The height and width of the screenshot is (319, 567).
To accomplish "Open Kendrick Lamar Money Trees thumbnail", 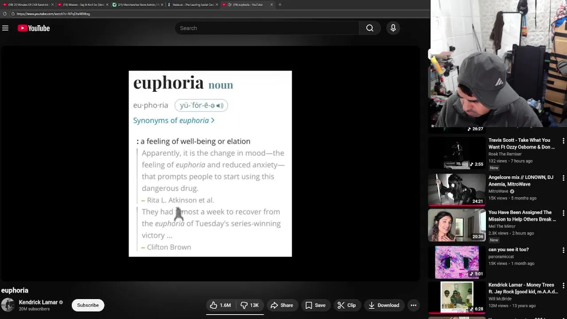I will pos(457,298).
